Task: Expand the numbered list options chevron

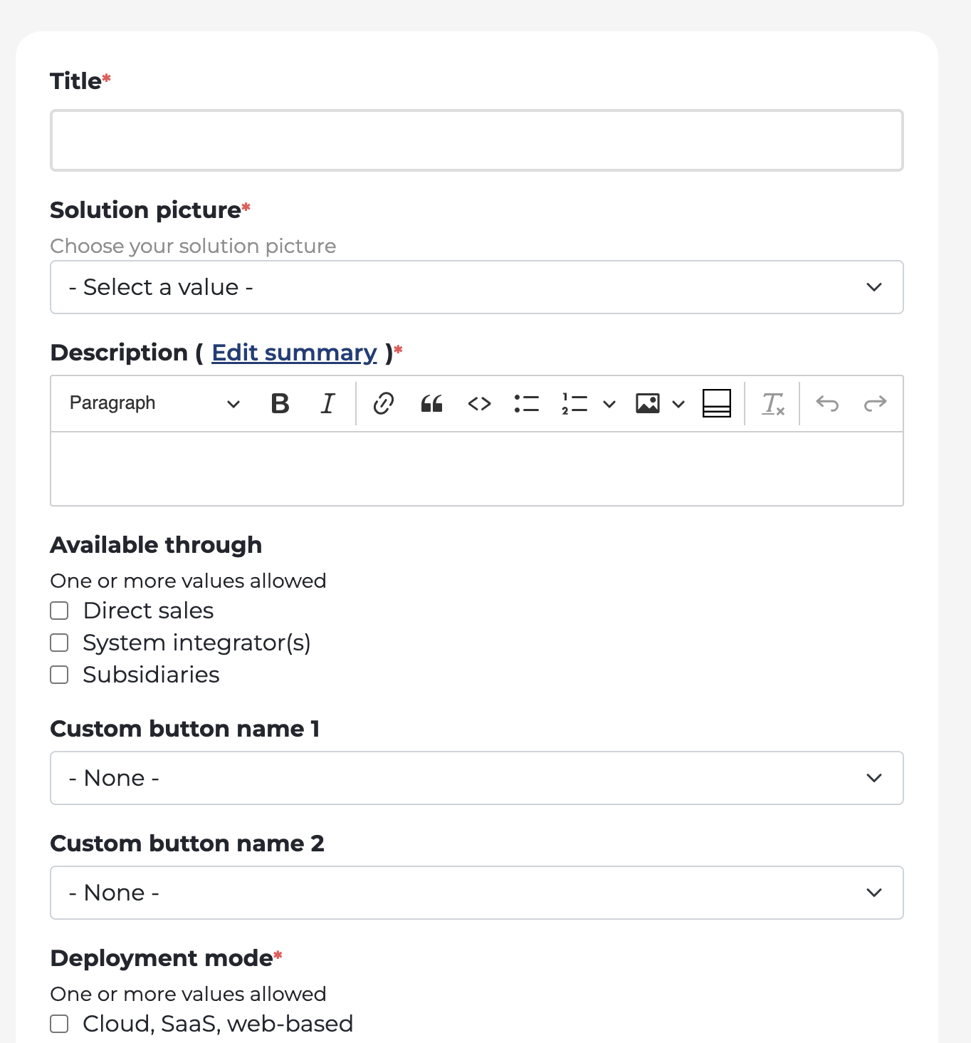Action: pos(609,403)
